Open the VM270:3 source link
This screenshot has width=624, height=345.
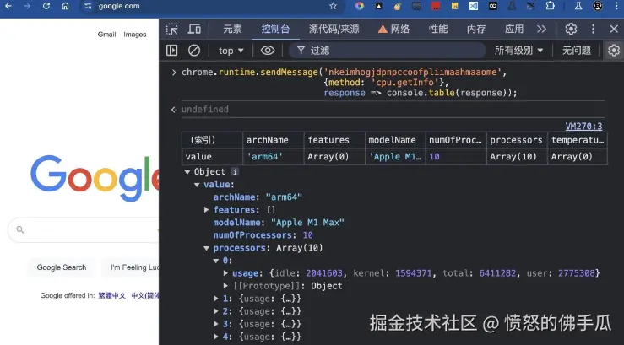(x=583, y=127)
